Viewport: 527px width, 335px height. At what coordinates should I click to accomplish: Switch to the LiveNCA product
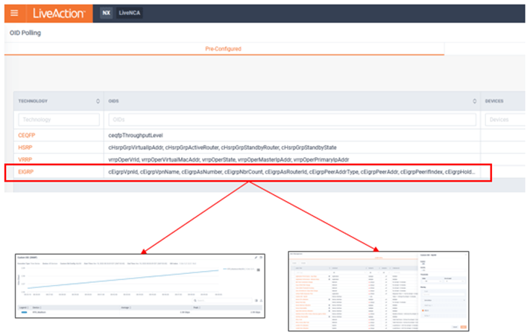(130, 13)
